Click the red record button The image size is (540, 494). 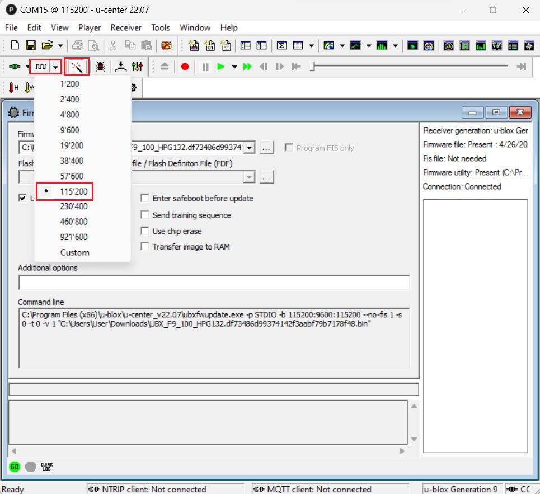[x=185, y=67]
